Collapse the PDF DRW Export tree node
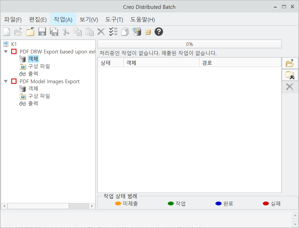This screenshot has width=299, height=228. [x=6, y=51]
